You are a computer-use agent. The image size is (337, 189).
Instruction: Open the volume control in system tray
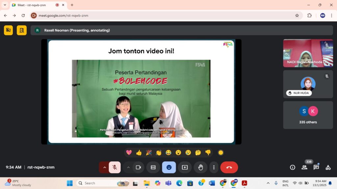pos(300,183)
